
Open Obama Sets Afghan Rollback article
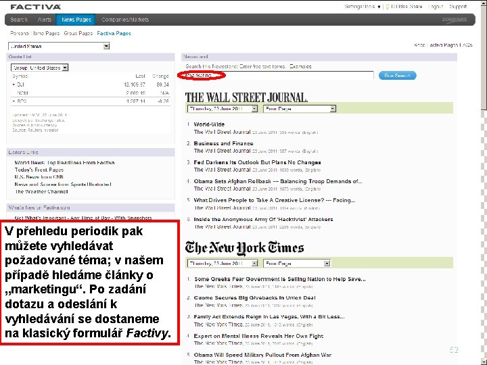278,181
